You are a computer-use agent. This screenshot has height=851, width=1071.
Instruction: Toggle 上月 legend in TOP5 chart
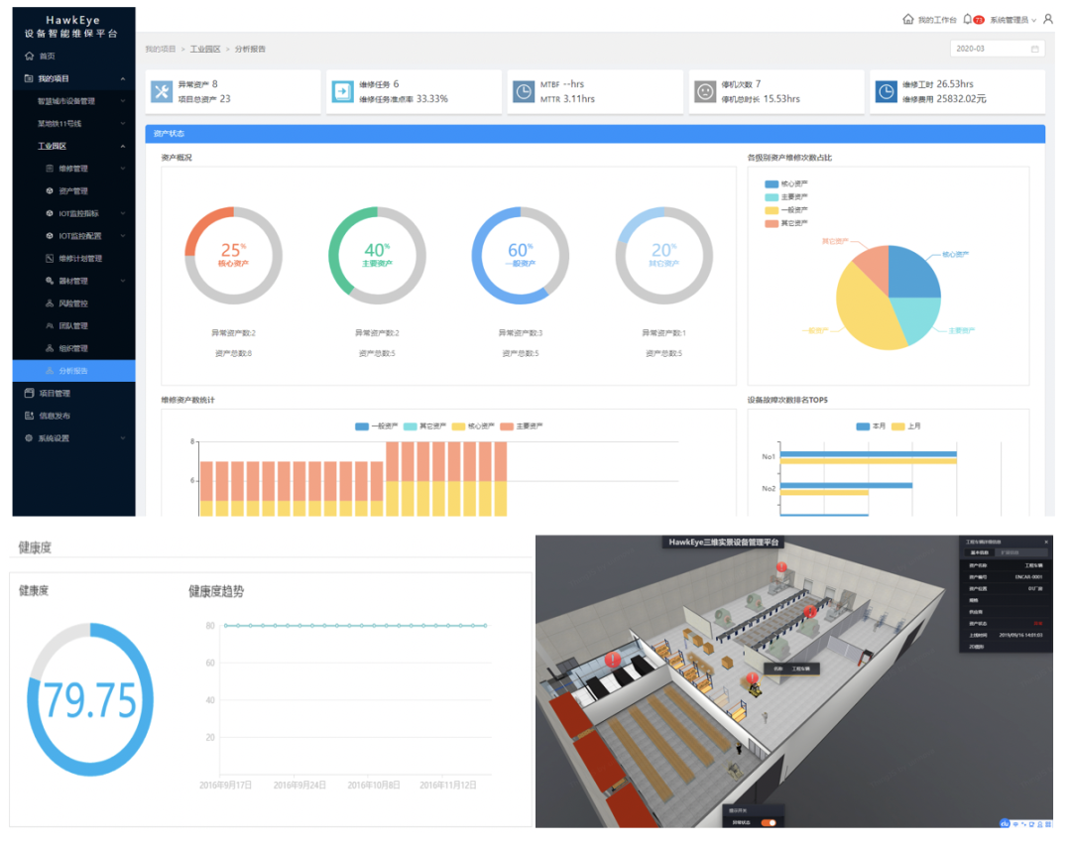[906, 426]
